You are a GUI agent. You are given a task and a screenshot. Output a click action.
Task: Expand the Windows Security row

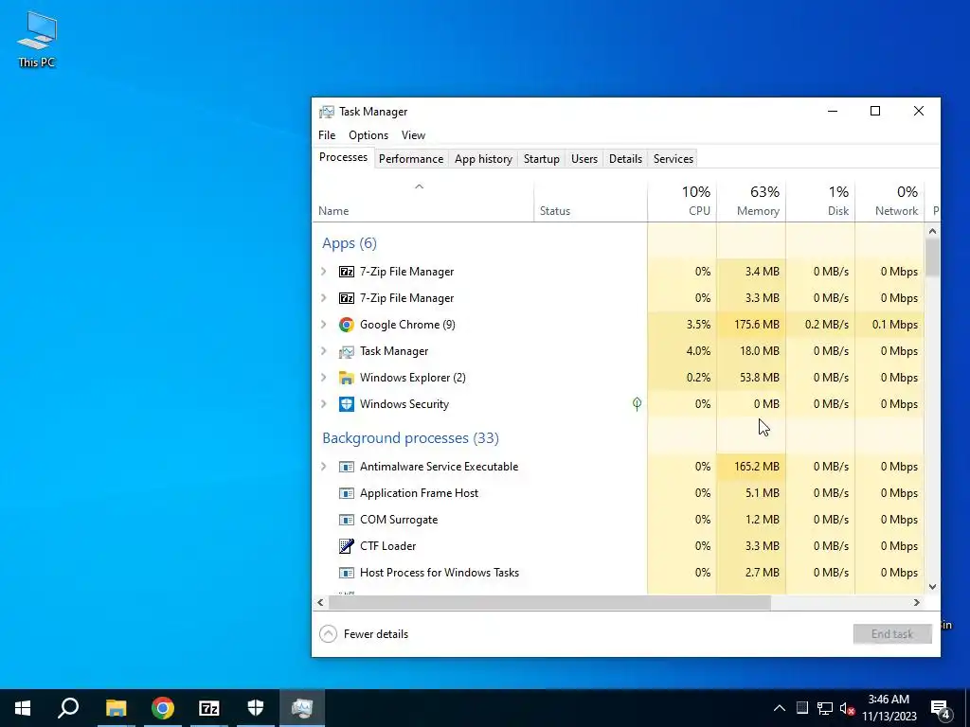(x=324, y=404)
